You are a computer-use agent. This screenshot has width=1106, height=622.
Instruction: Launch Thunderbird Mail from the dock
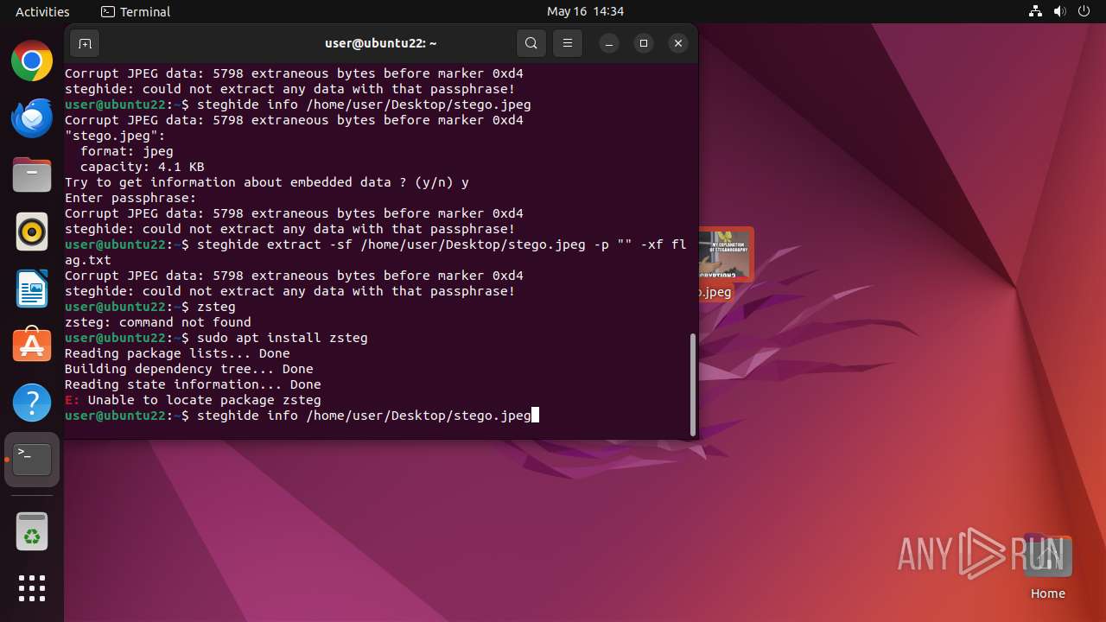point(32,118)
